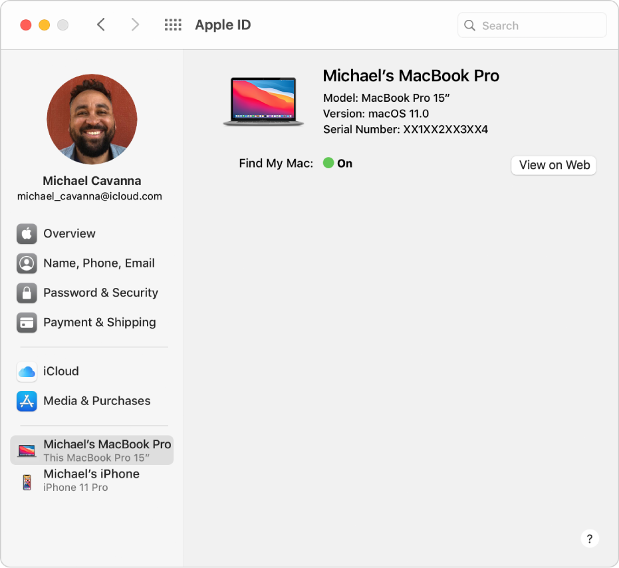Open Payment & Shipping settings
The height and width of the screenshot is (568, 619).
click(100, 322)
